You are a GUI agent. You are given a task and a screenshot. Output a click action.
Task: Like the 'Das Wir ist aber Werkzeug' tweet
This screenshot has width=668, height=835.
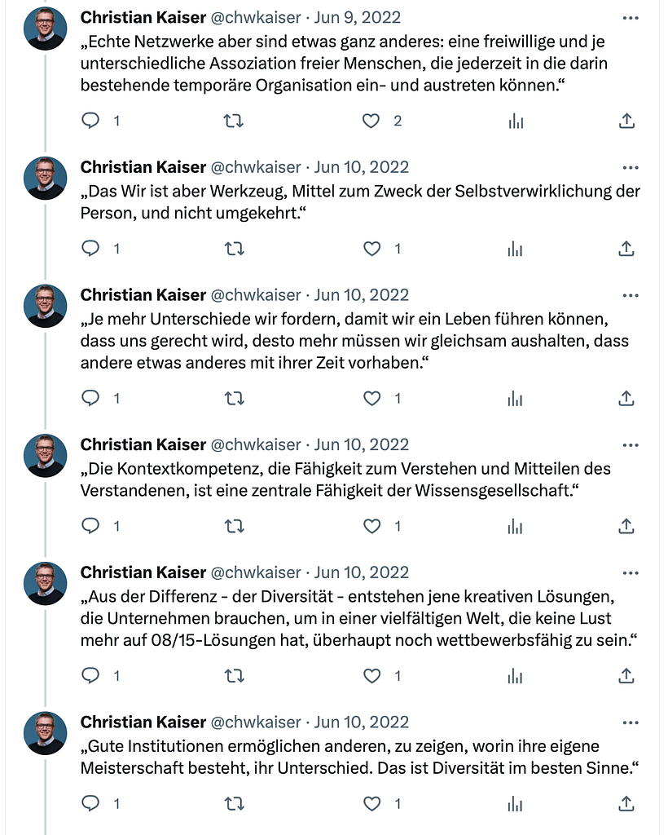pos(371,249)
